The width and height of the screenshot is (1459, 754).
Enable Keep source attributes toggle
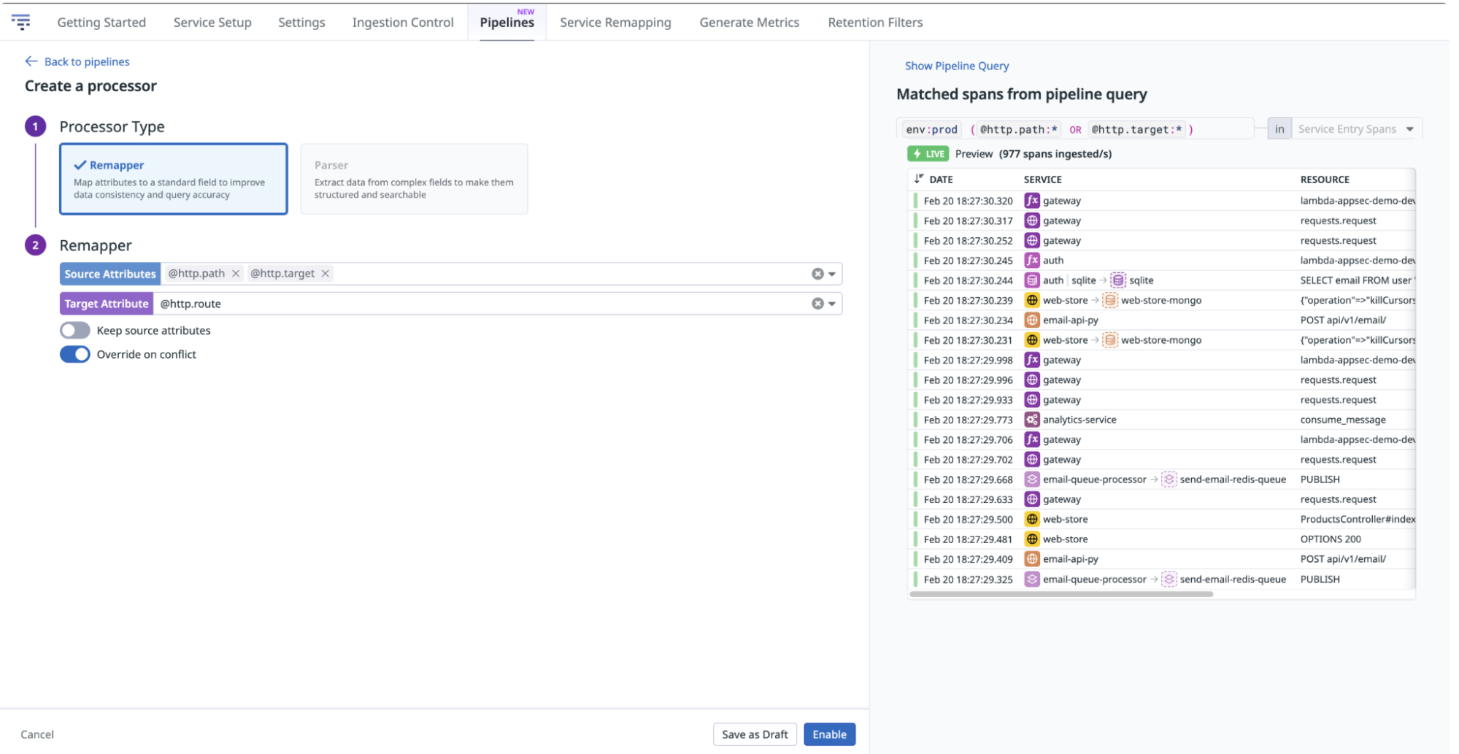(75, 331)
